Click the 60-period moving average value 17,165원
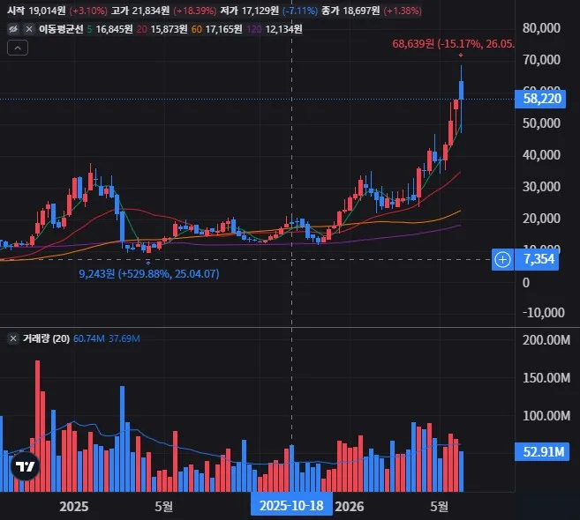 coord(223,29)
